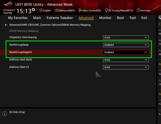
Task: Select the BankGroupSwapAlt label
Action: tap(20, 52)
